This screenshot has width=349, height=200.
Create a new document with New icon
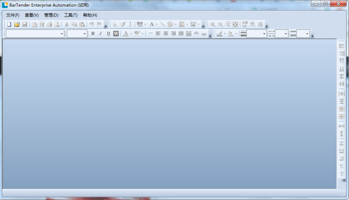[x=9, y=24]
